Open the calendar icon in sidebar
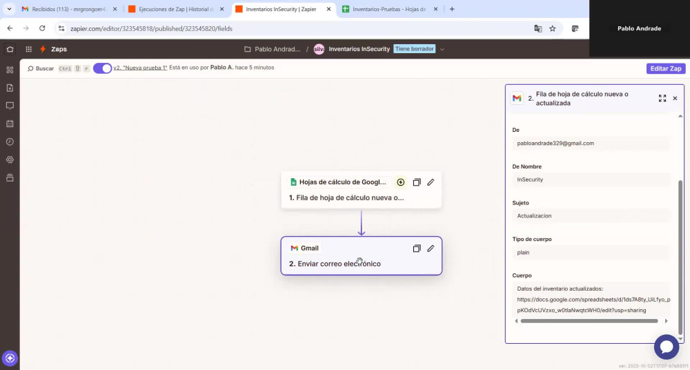The height and width of the screenshot is (370, 690). coord(10,124)
